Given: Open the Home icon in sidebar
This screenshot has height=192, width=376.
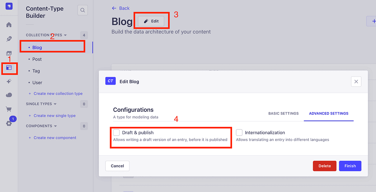Looking at the screenshot, I should tap(9, 25).
